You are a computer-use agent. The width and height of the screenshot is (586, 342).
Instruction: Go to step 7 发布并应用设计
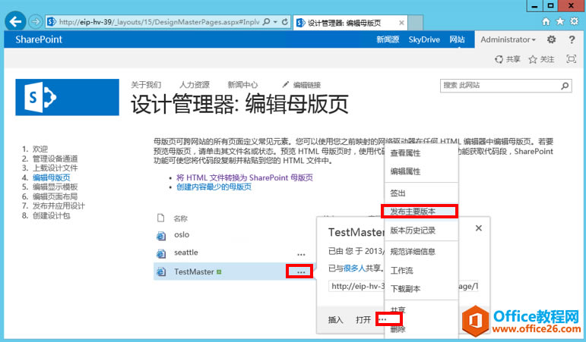coord(59,206)
